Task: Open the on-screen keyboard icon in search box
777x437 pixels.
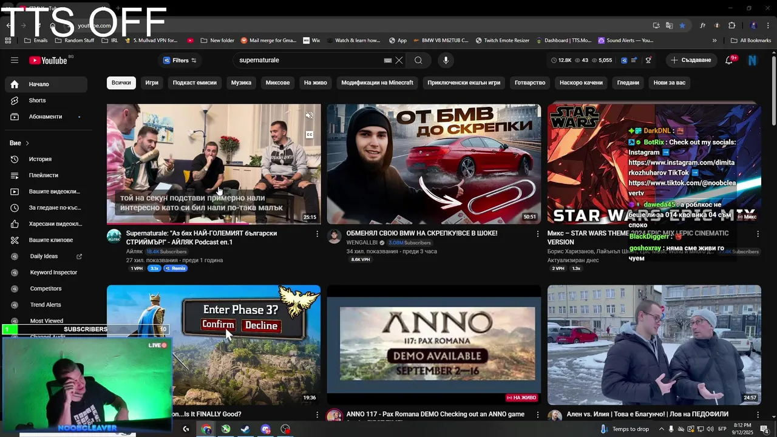Action: tap(388, 60)
